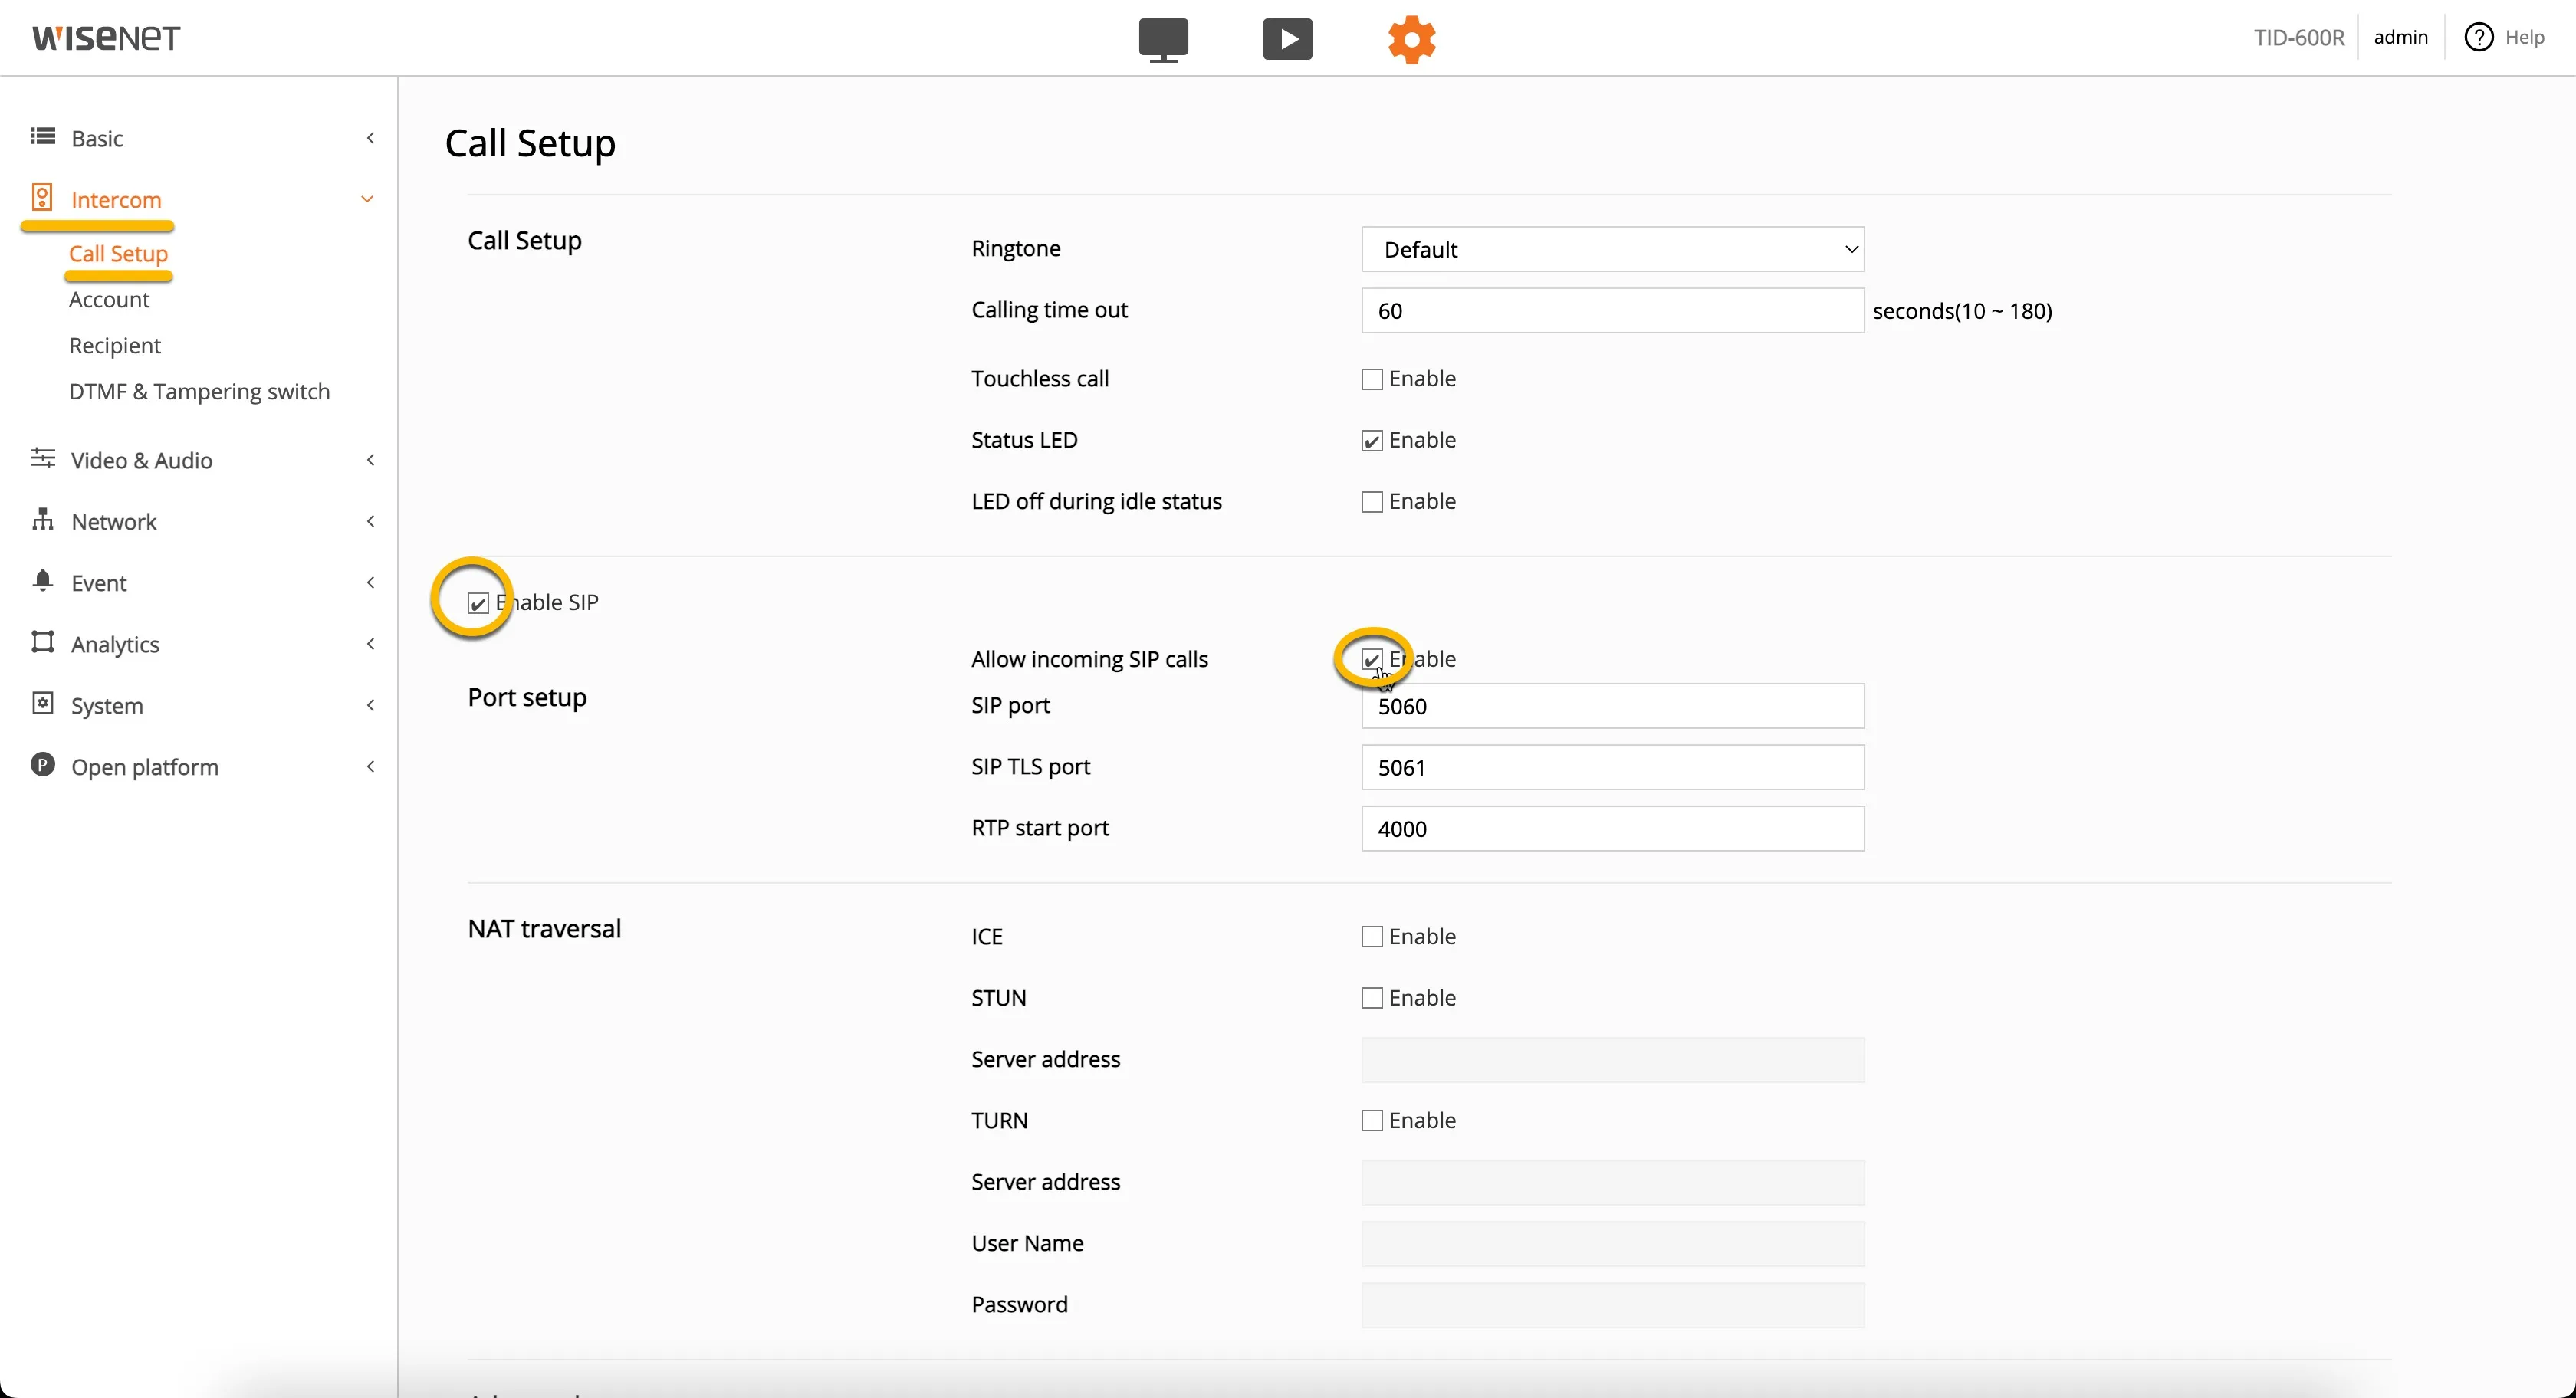This screenshot has height=1398, width=2576.
Task: Enable LED off during idle status
Action: pyautogui.click(x=1372, y=502)
